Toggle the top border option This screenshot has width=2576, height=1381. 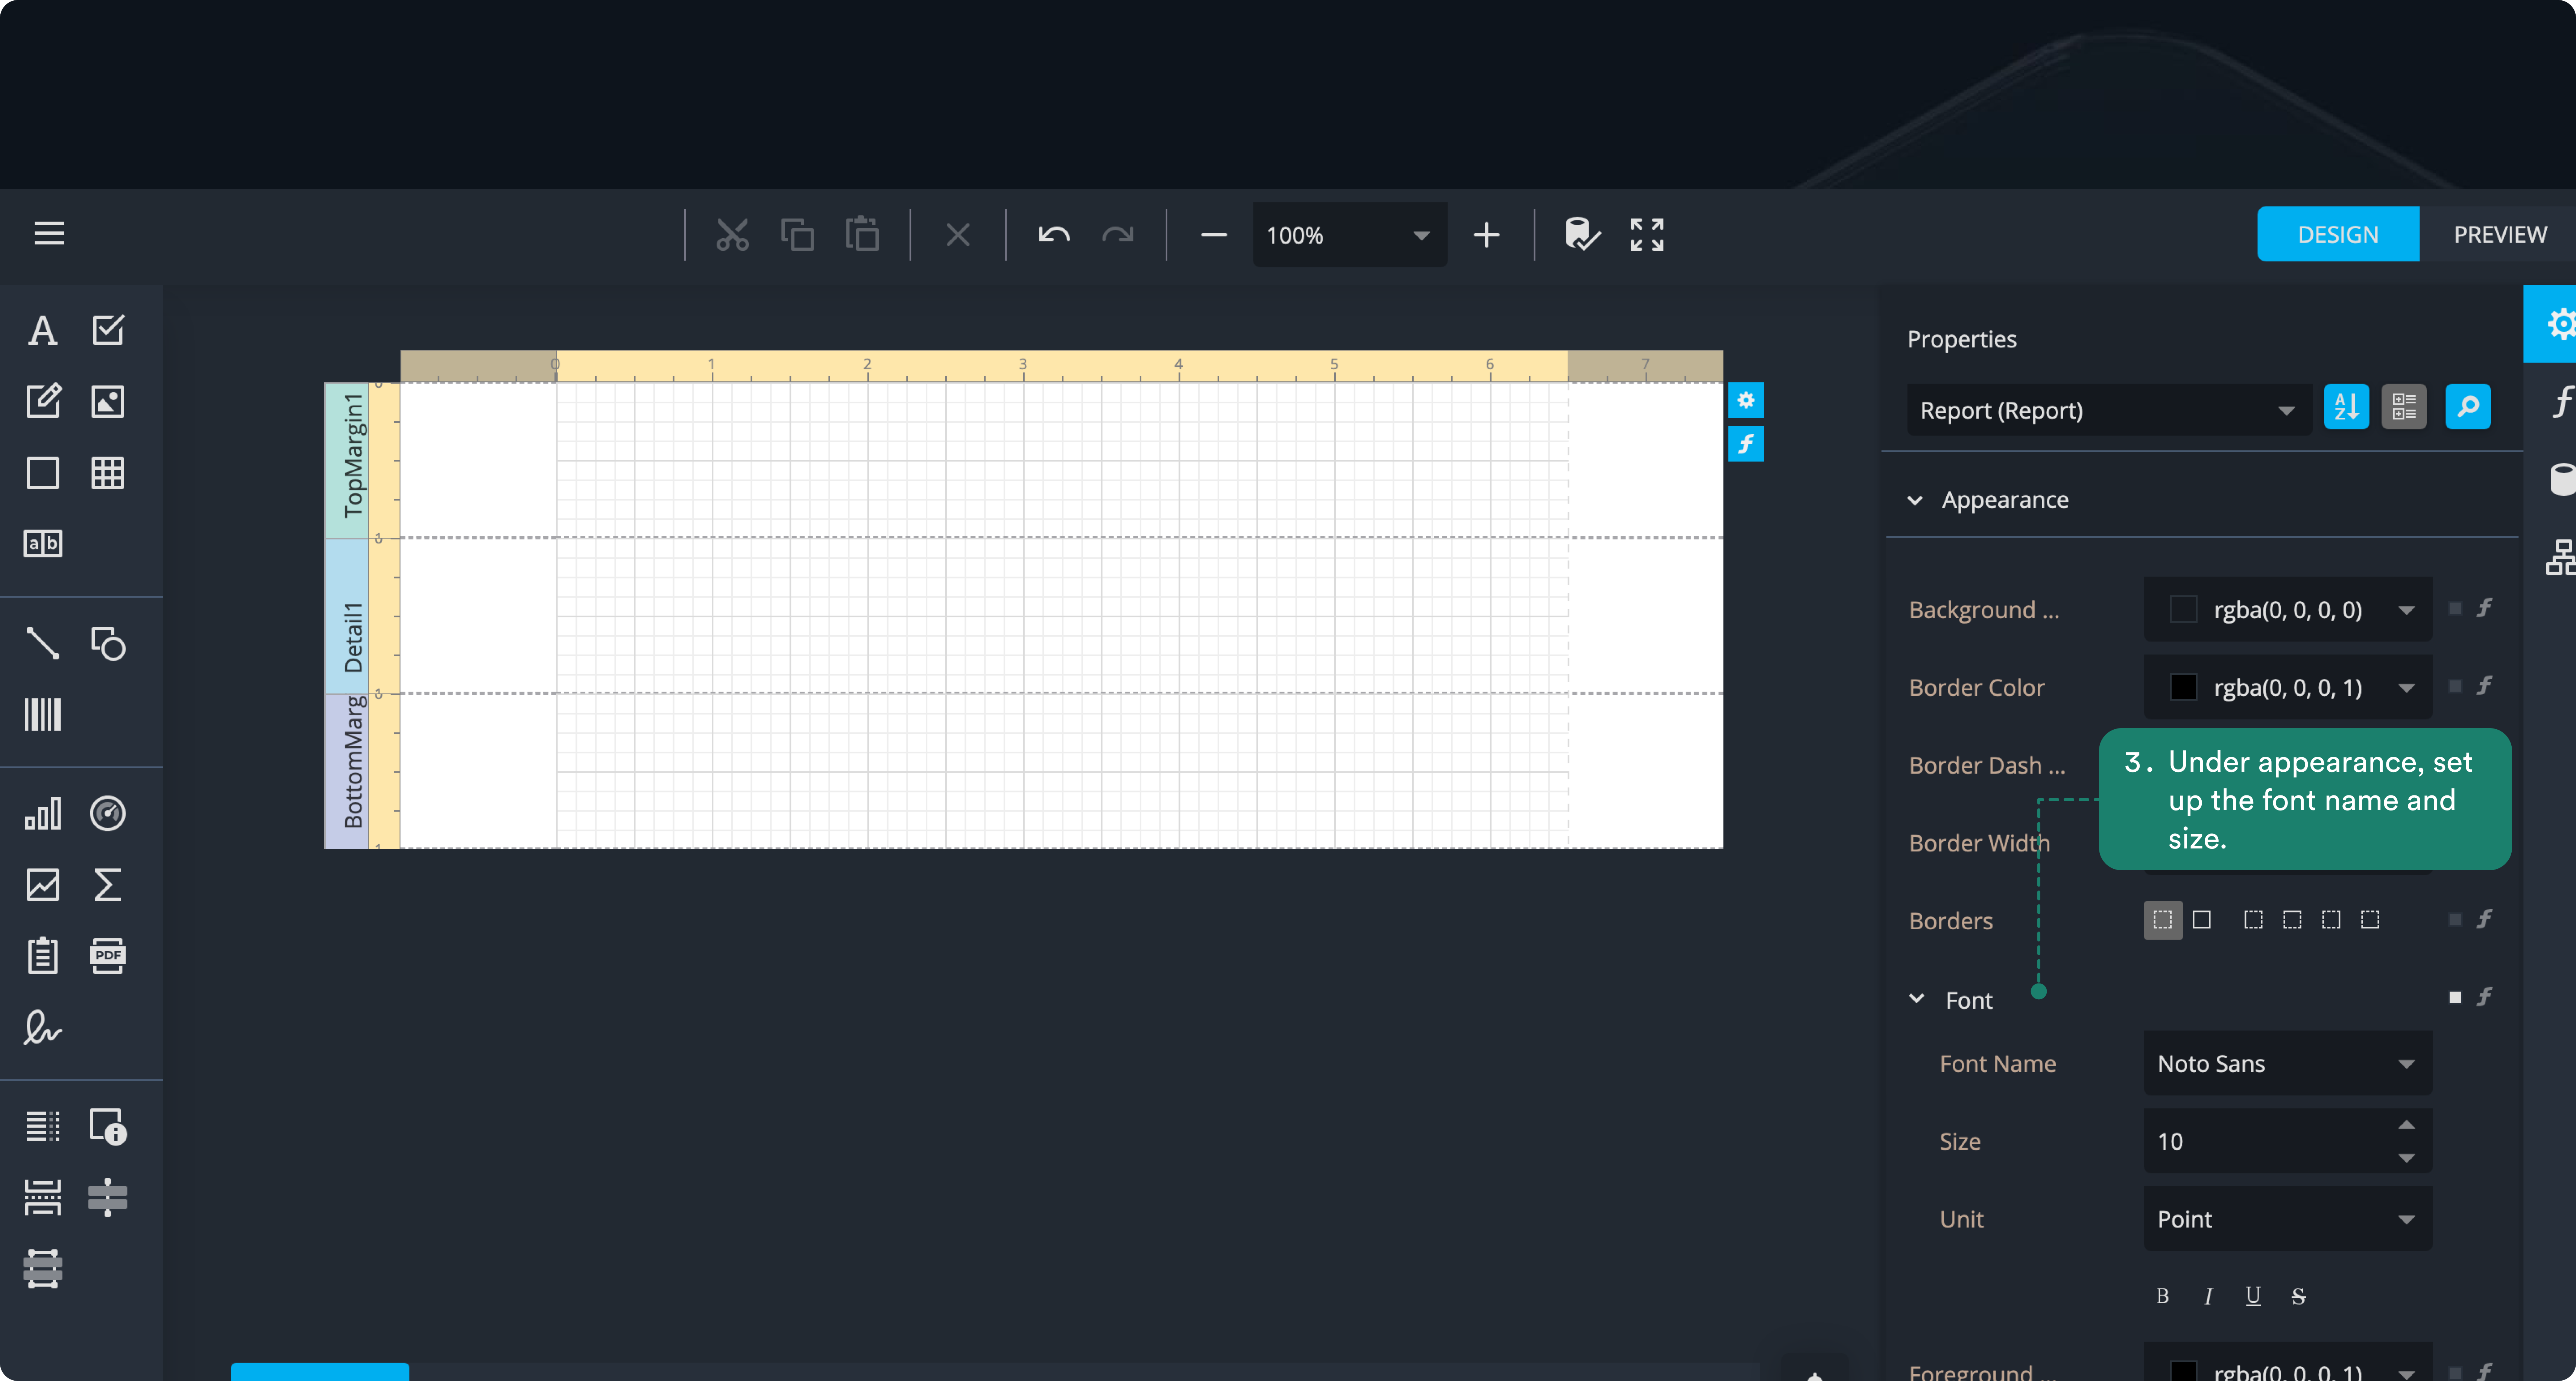(x=2292, y=920)
